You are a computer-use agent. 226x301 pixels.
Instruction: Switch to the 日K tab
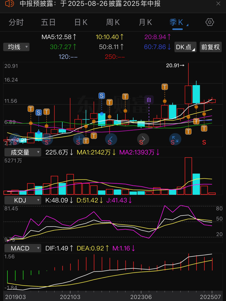coord(81,22)
